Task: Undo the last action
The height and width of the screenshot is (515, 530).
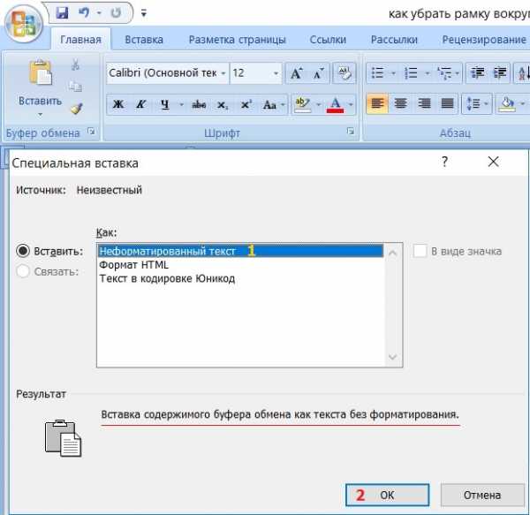Action: [84, 13]
